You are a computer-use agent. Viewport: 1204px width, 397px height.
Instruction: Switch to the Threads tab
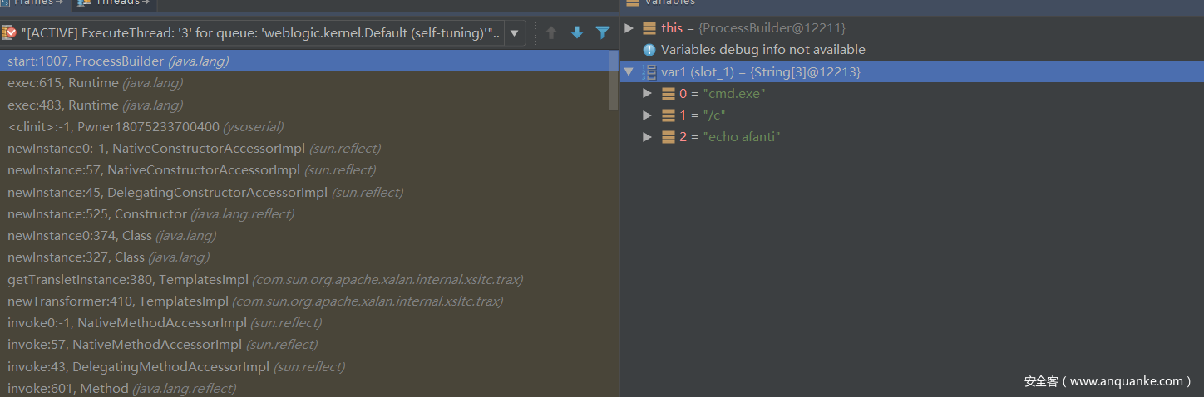(x=116, y=3)
